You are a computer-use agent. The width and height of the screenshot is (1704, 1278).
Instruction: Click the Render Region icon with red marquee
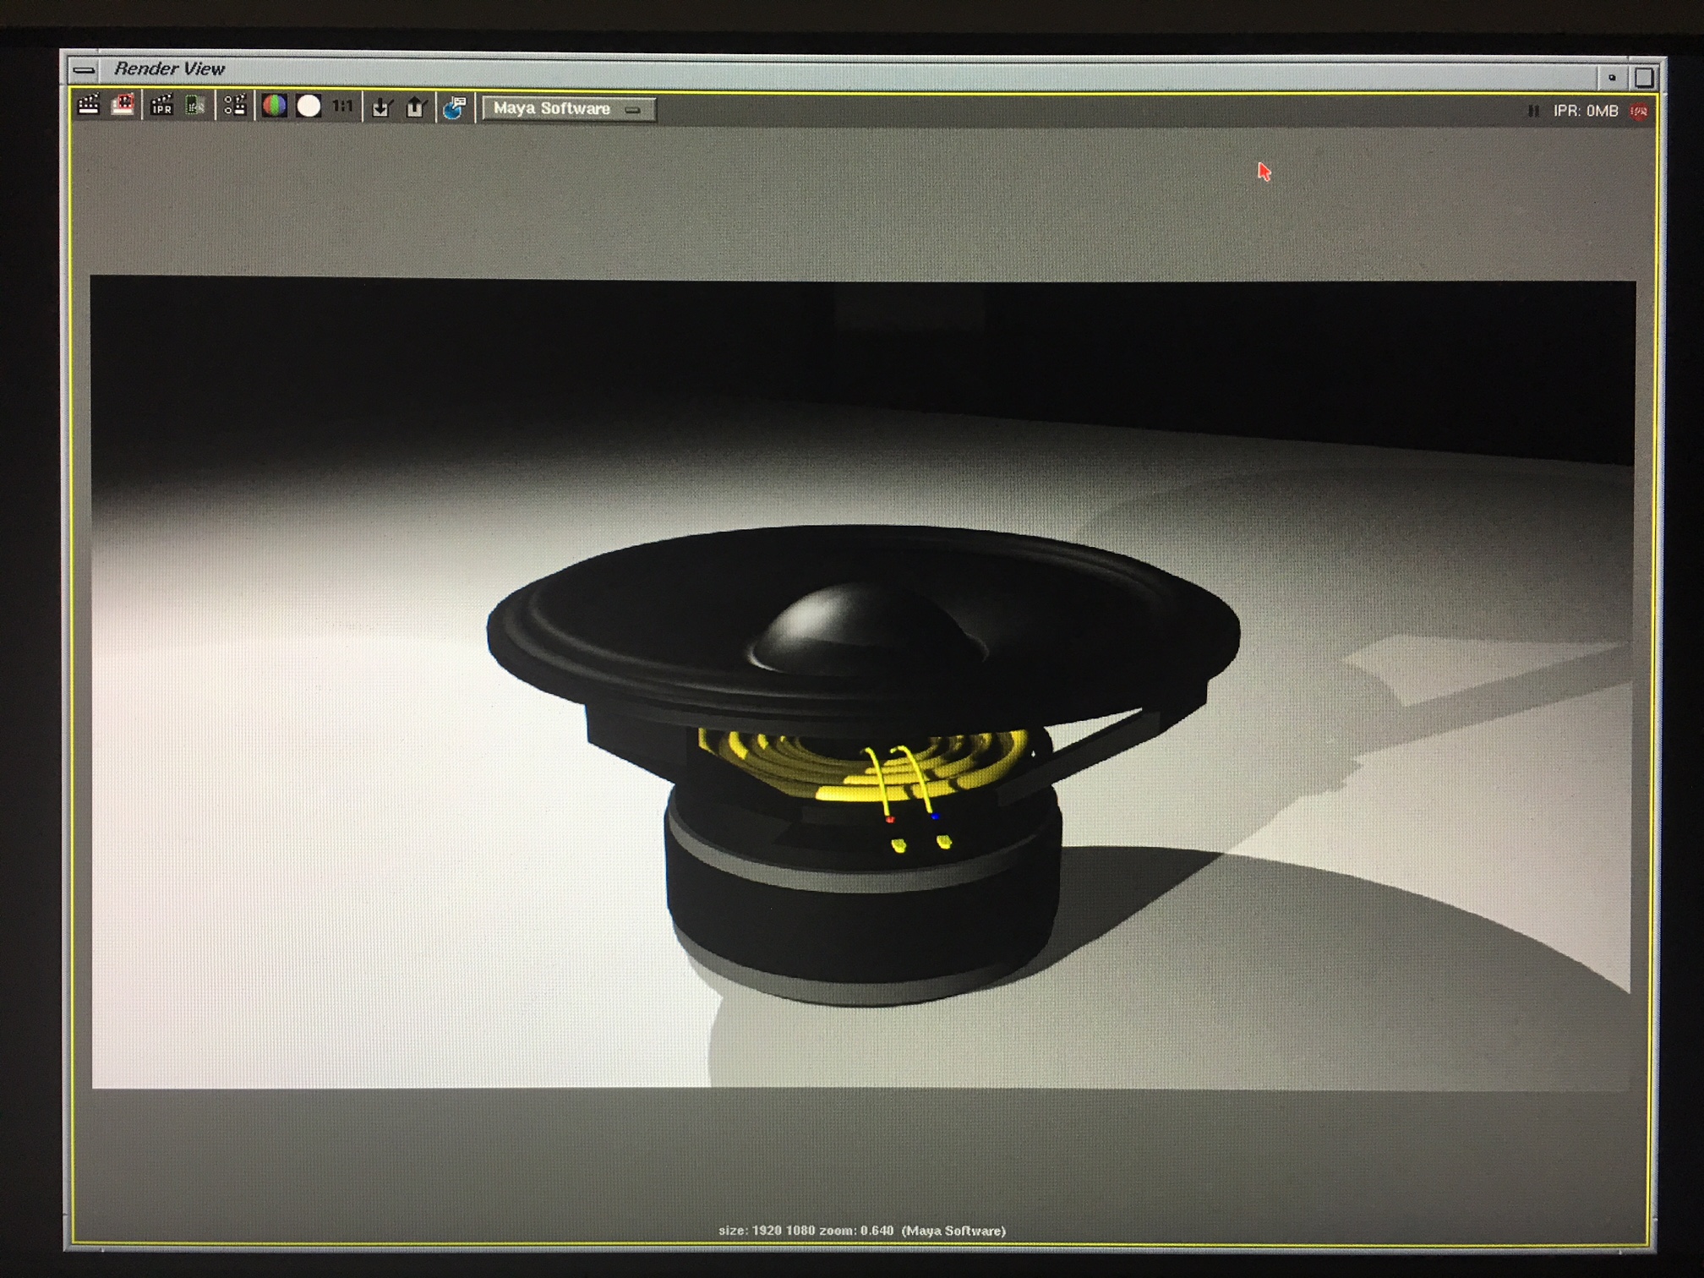pos(123,105)
